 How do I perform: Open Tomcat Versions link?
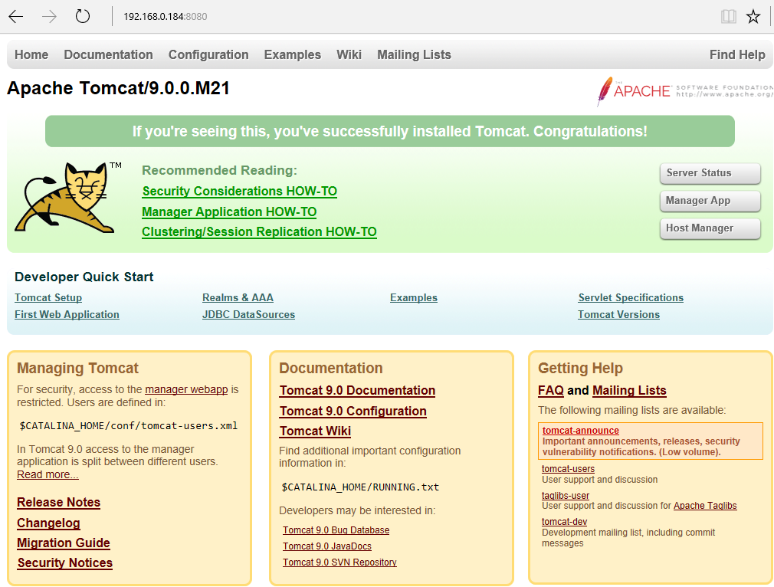[618, 314]
